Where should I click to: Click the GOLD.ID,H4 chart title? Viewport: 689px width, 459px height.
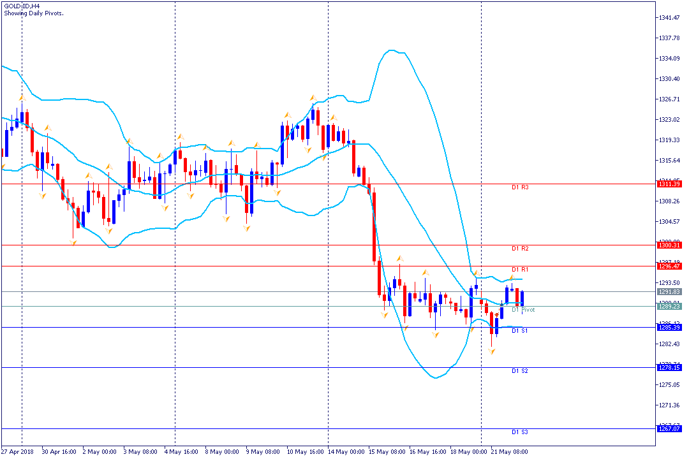click(22, 6)
